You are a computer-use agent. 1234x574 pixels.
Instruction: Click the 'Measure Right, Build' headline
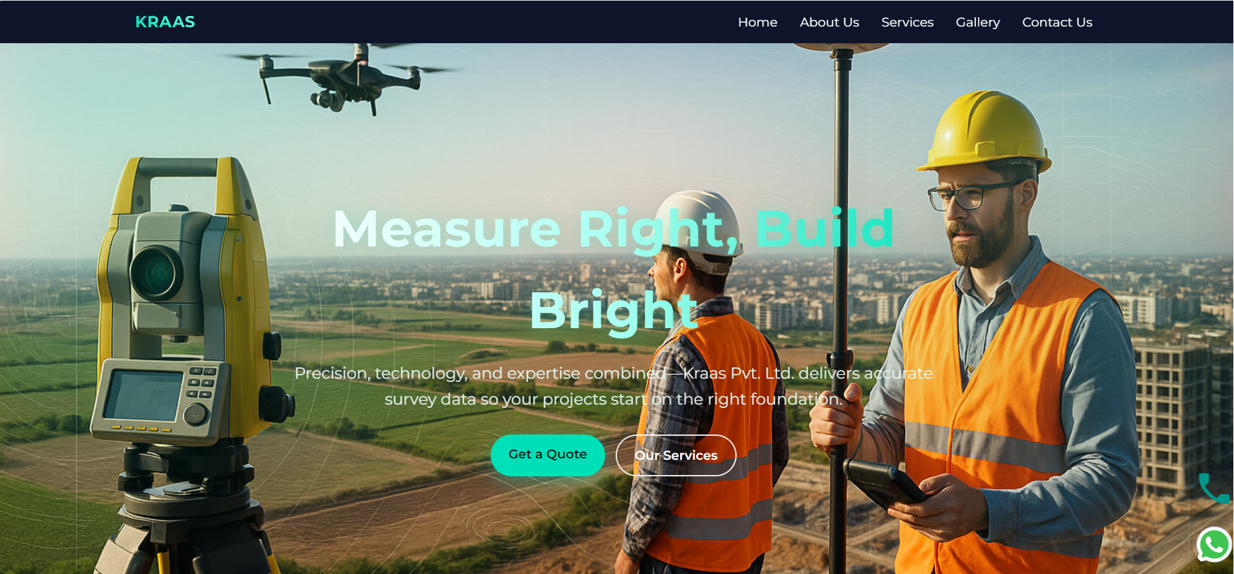tap(613, 229)
